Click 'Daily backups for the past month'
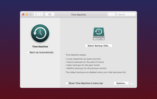Viewport: 157px width, 99px height. pos(83,65)
